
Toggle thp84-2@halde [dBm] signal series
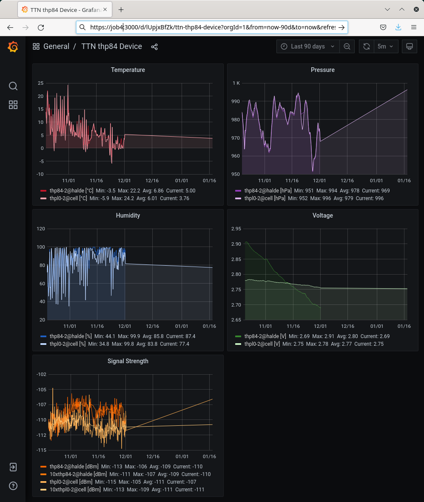pyautogui.click(x=74, y=467)
